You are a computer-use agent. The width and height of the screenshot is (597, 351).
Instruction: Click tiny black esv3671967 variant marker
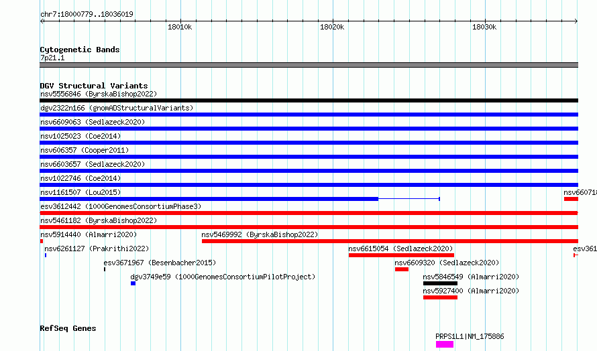[x=105, y=269]
